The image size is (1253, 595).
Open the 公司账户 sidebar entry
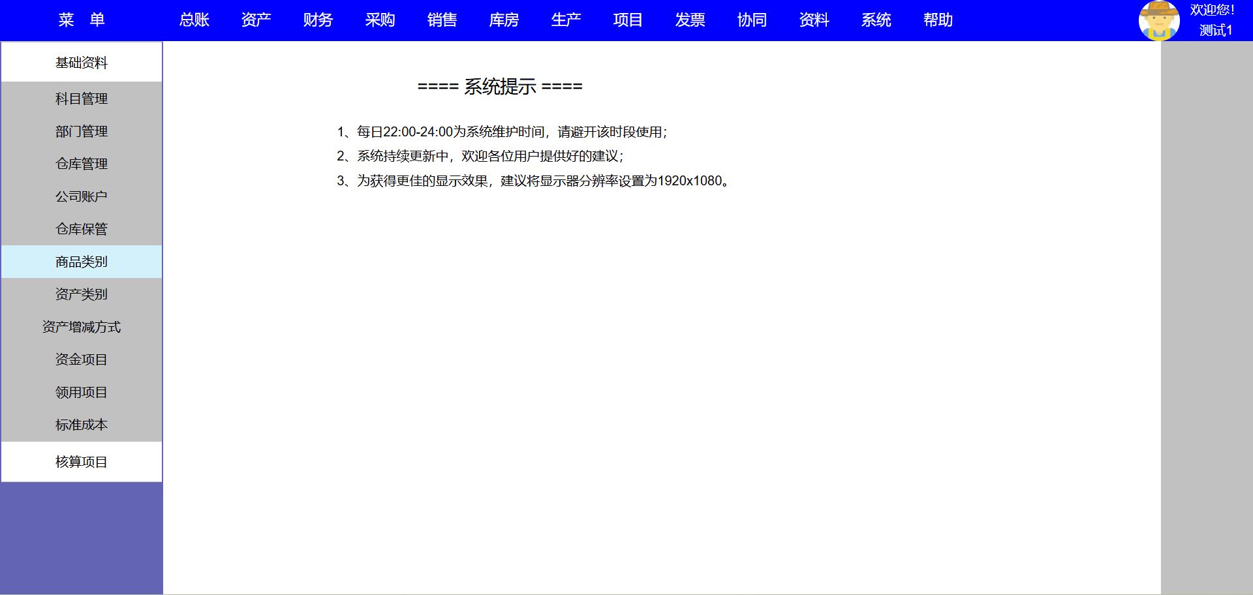[x=82, y=196]
